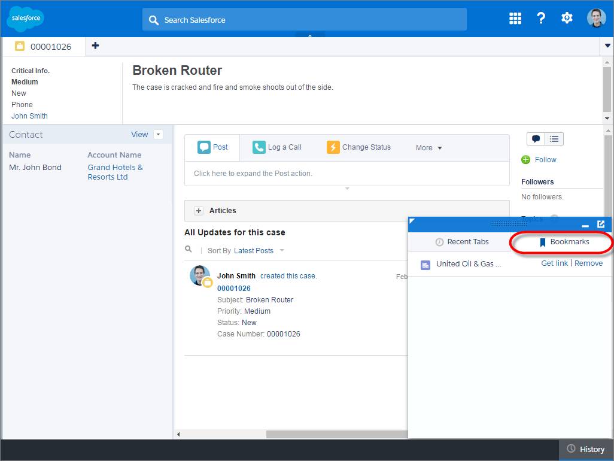The height and width of the screenshot is (461, 614).
Task: Click the case icon on tab 00001026
Action: click(20, 46)
